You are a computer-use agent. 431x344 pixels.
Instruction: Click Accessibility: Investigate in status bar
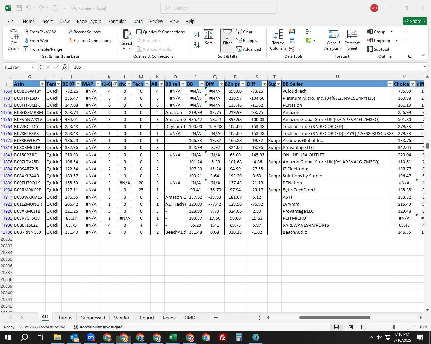pos(98,327)
